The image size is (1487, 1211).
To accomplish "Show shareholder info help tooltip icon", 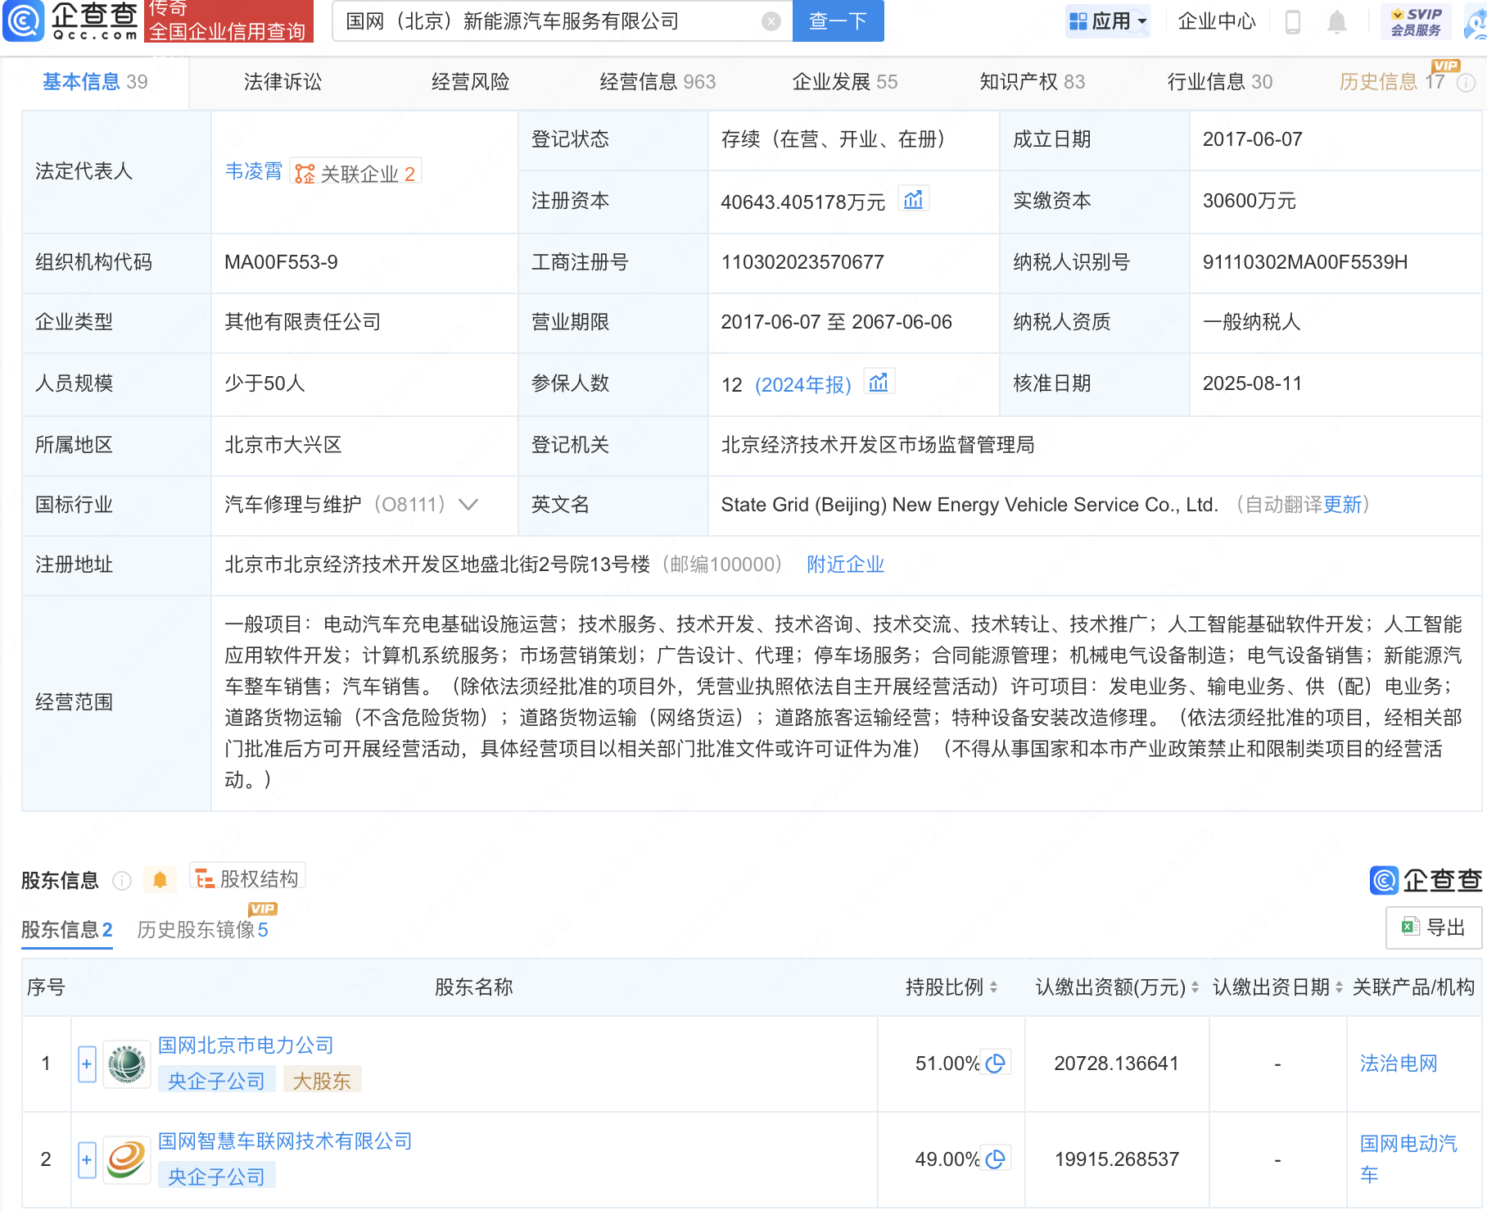I will click(x=122, y=880).
